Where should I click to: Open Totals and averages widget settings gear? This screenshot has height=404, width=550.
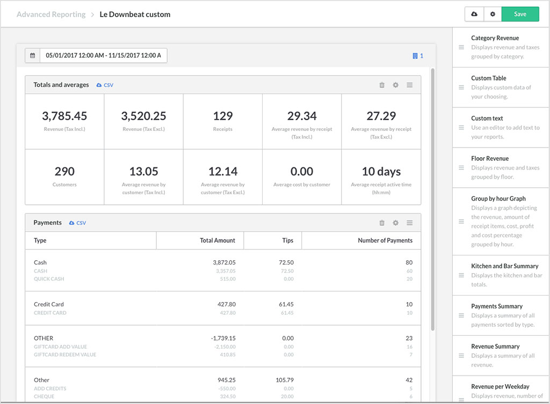tap(396, 85)
